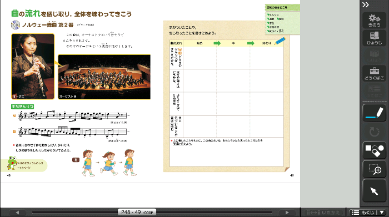Click the P48-49 page slider handle

coord(137,212)
